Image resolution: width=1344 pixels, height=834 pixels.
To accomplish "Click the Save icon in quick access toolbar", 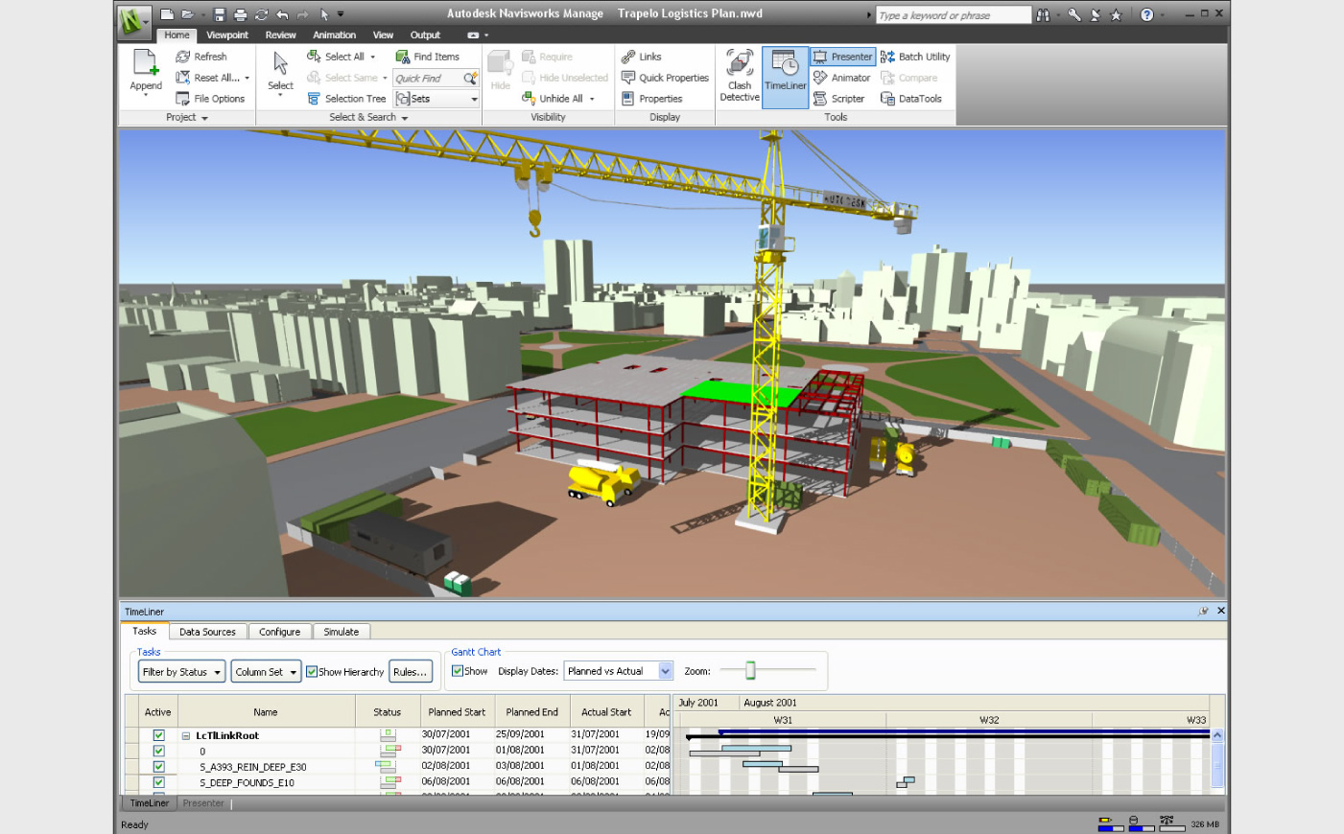I will 220,14.
